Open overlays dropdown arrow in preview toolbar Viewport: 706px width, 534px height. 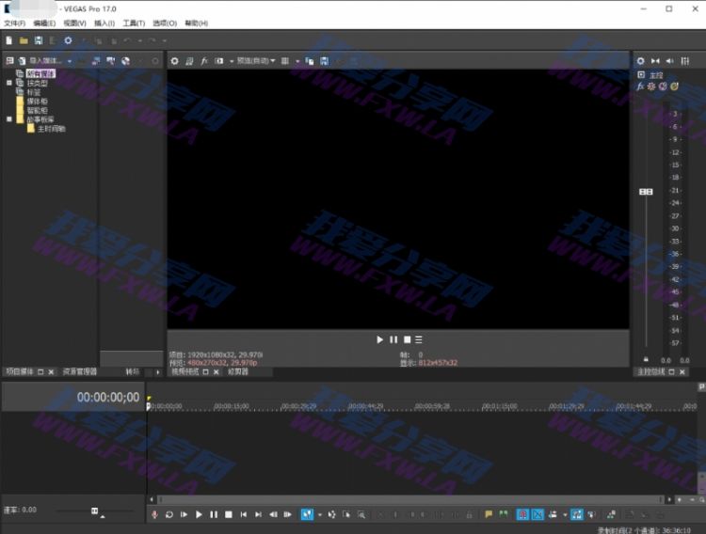[x=297, y=61]
